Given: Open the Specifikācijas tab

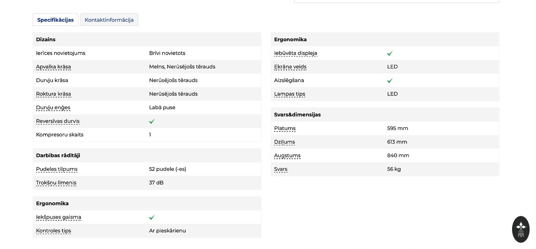Looking at the screenshot, I should tap(55, 20).
